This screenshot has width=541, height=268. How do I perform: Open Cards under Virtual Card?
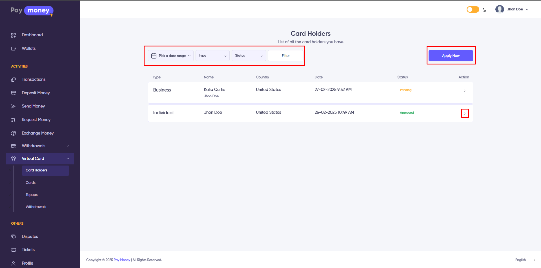(30, 183)
